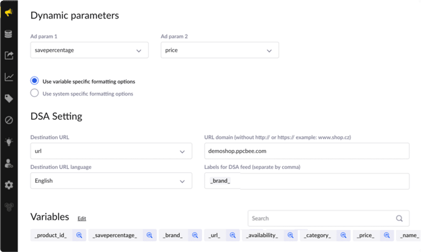This screenshot has height=252, width=421.
Task: Select Use system specific formatting options
Action: point(34,93)
